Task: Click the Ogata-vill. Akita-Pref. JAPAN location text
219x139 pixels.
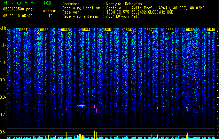Action: (x=155, y=8)
